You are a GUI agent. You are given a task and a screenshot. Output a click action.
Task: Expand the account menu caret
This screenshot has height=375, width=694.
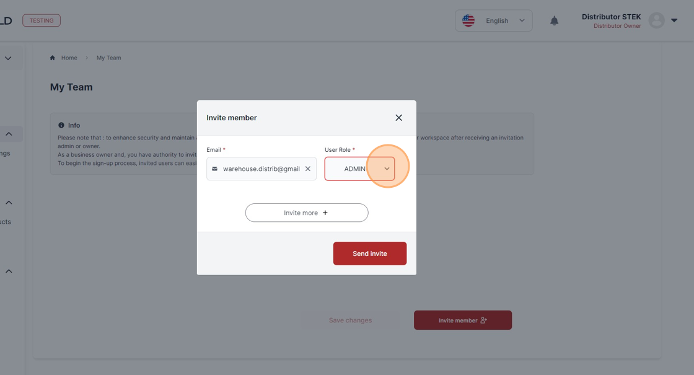674,20
